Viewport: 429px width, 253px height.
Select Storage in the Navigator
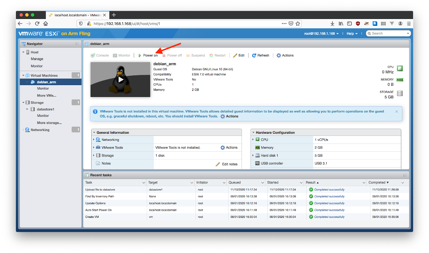[37, 103]
